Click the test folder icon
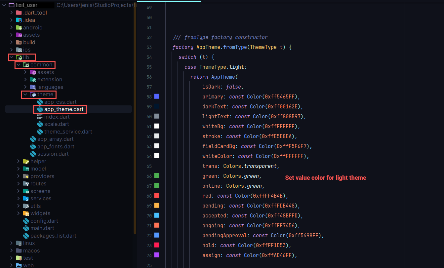 point(19,258)
